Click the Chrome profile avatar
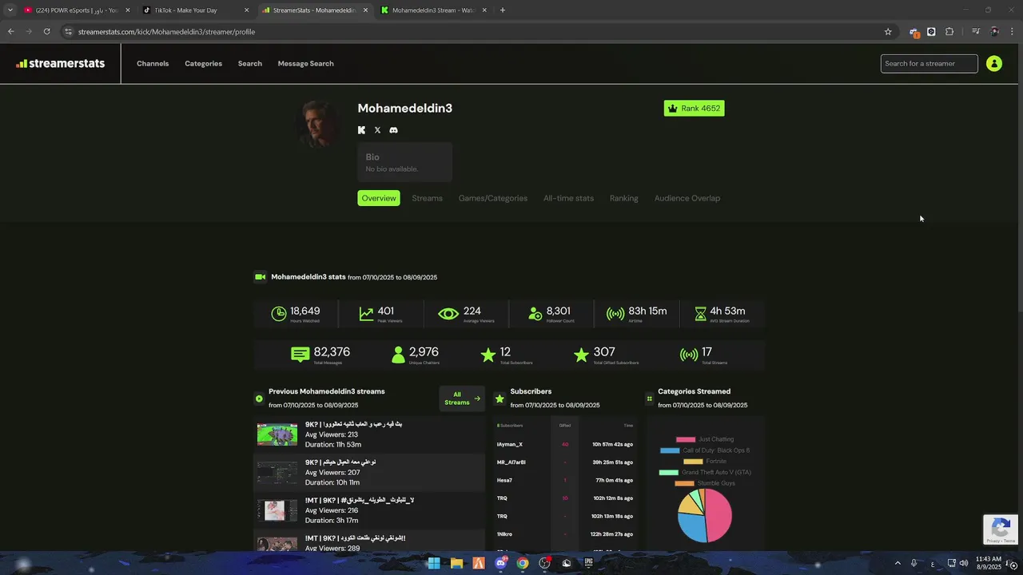Viewport: 1023px width, 575px height. (x=994, y=32)
